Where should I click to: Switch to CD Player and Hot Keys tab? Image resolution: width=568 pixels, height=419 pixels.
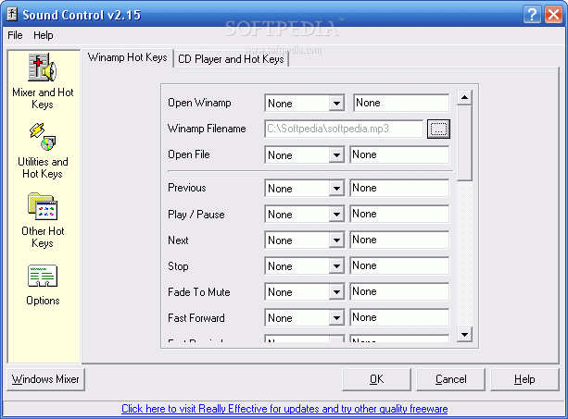[x=231, y=59]
